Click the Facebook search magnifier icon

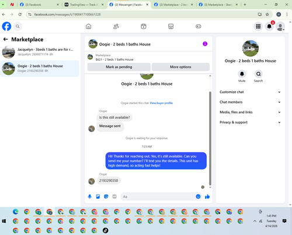pyautogui.click(x=18, y=26)
